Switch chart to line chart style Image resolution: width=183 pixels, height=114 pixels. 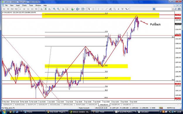[50, 9]
